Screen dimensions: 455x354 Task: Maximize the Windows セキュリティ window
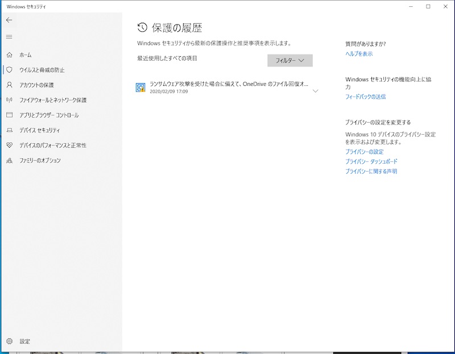[x=428, y=6]
